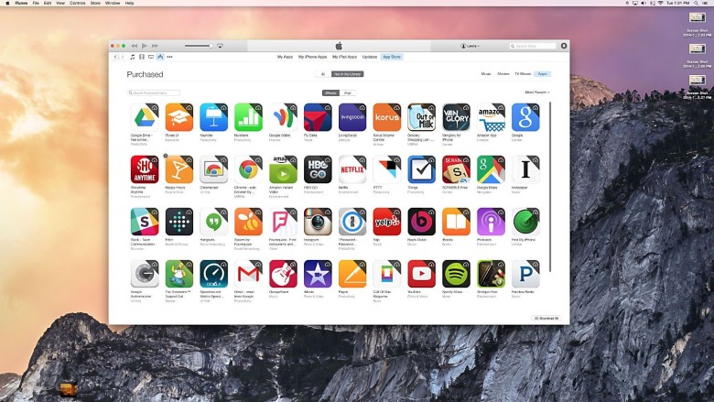Click the GarageBand app icon
This screenshot has height=402, width=714.
(283, 274)
